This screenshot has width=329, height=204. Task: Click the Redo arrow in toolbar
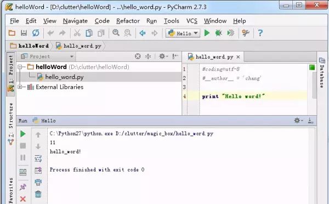point(63,33)
